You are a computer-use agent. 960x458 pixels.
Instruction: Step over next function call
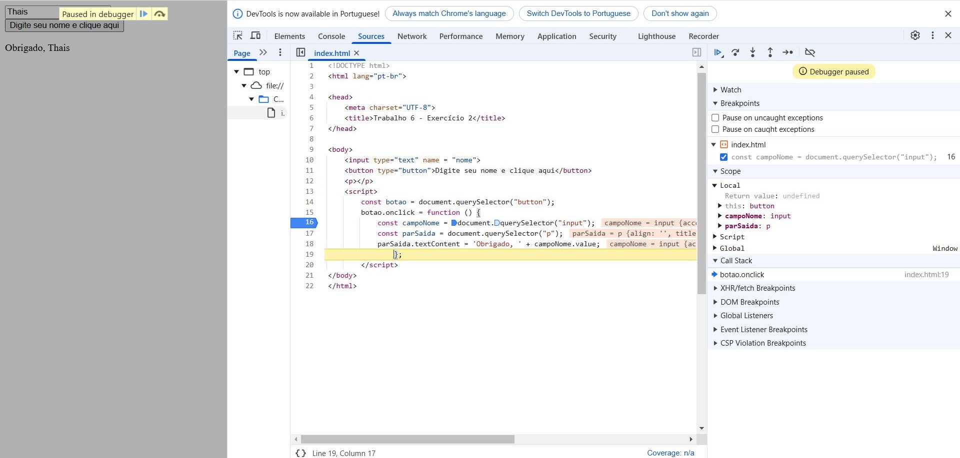pos(735,52)
